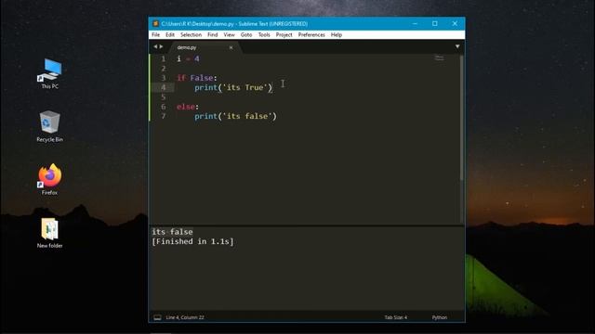Place cursor in print('its false') line
Screen dimensions: 595x334
click(x=235, y=116)
